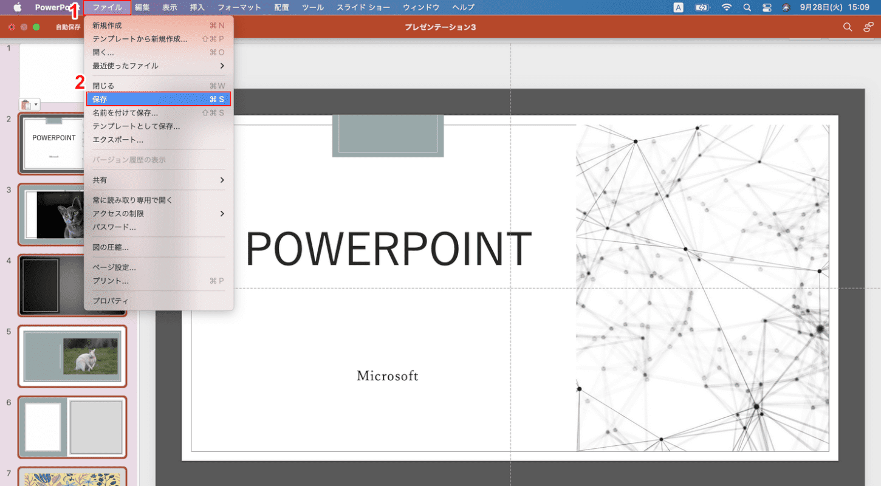Viewport: 881px width, 486px height.
Task: Choose プロパティ menu item
Action: 159,301
